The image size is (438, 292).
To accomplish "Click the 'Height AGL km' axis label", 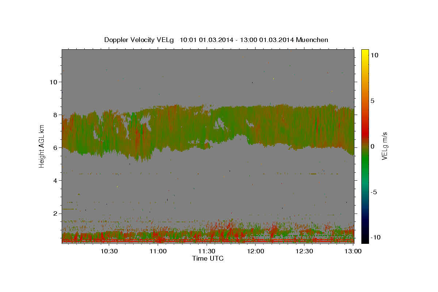I will [x=42, y=146].
